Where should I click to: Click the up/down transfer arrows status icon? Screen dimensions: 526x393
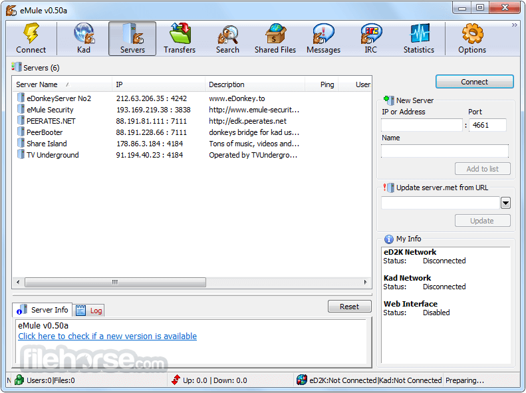click(176, 380)
